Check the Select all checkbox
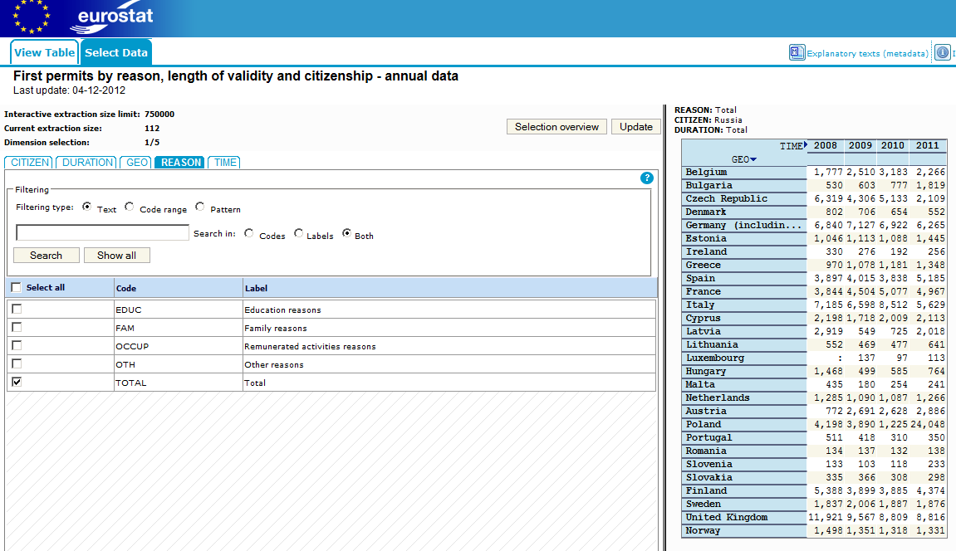956x551 pixels. click(x=17, y=287)
